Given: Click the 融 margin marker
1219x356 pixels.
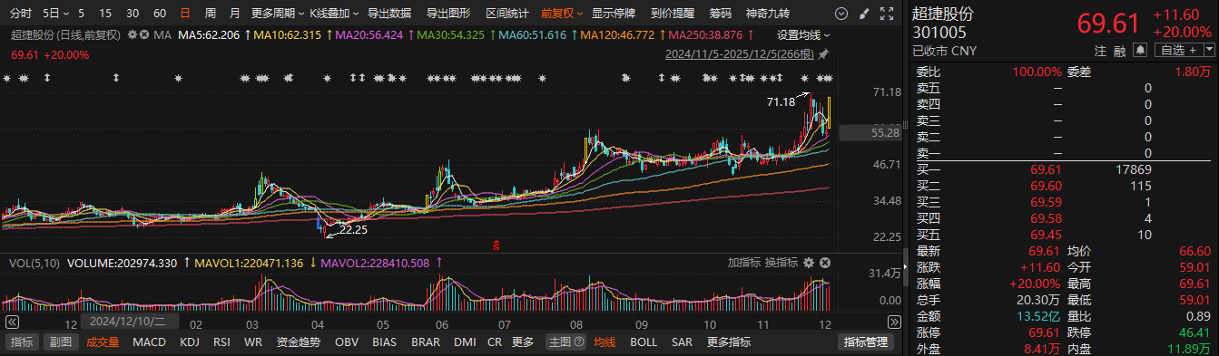Looking at the screenshot, I should click(x=1118, y=51).
